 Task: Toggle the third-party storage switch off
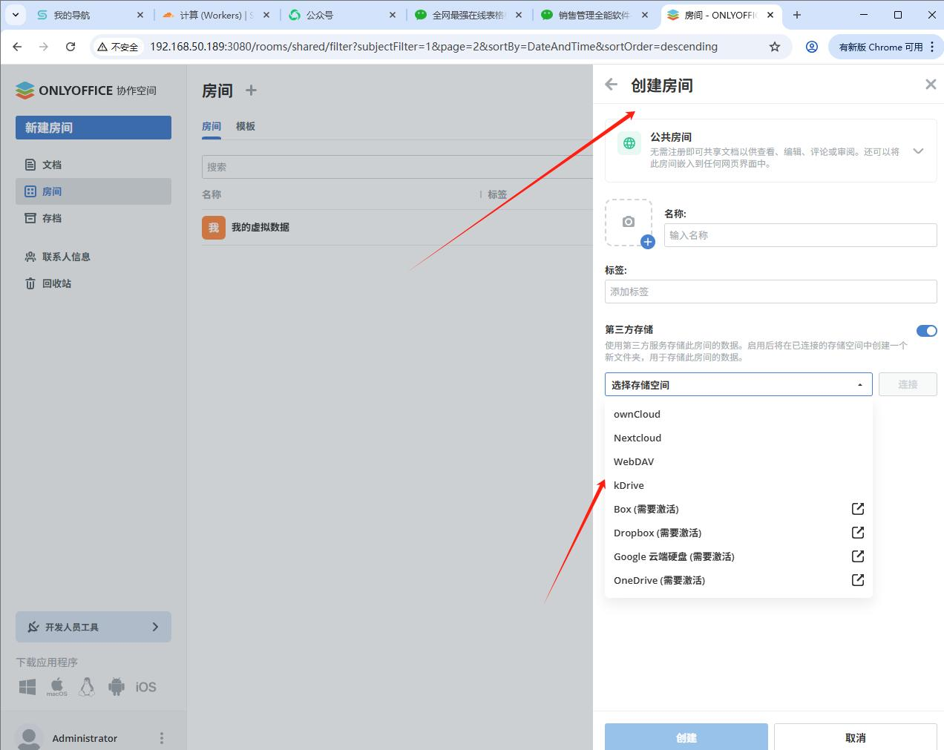coord(927,331)
